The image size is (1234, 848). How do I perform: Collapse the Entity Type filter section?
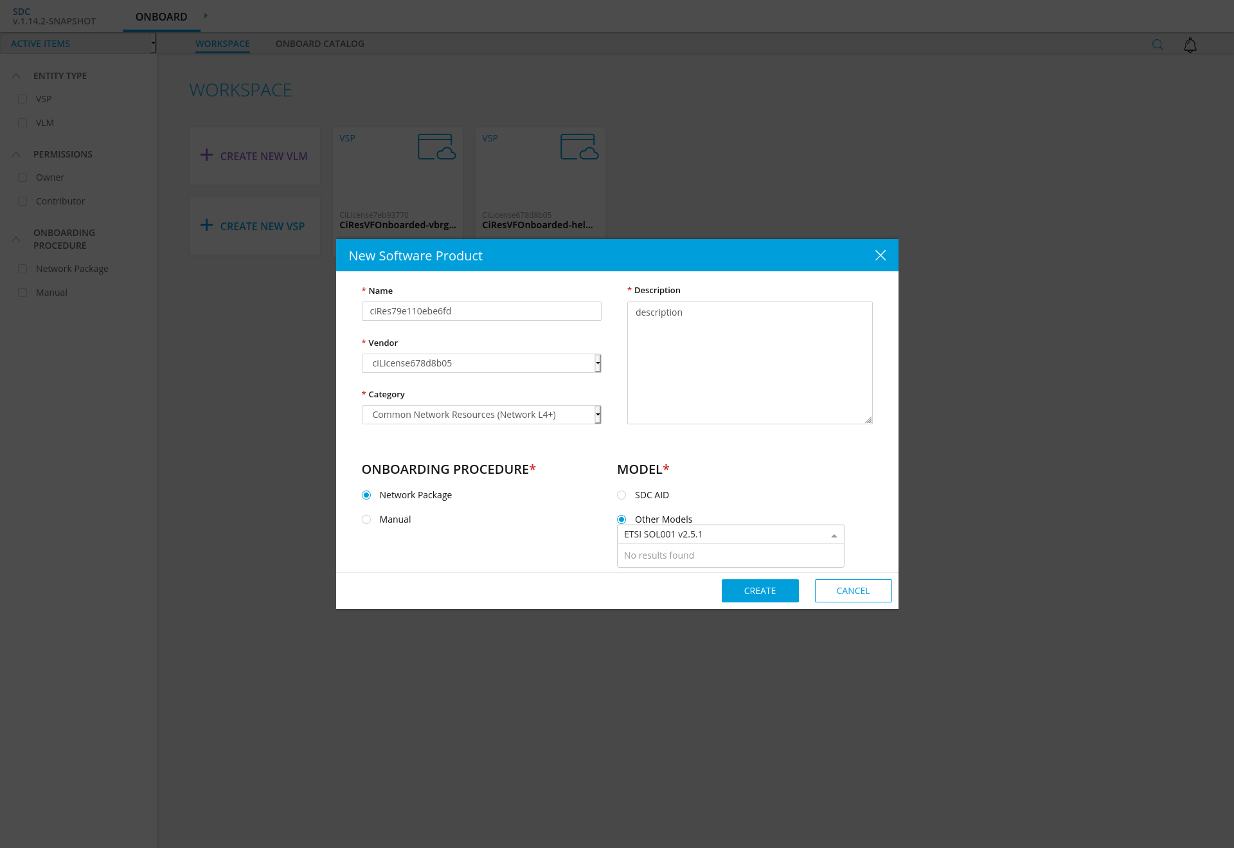tap(17, 76)
